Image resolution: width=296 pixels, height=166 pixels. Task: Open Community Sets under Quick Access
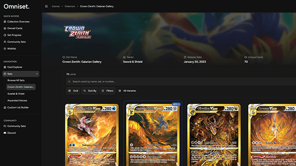coord(17,42)
